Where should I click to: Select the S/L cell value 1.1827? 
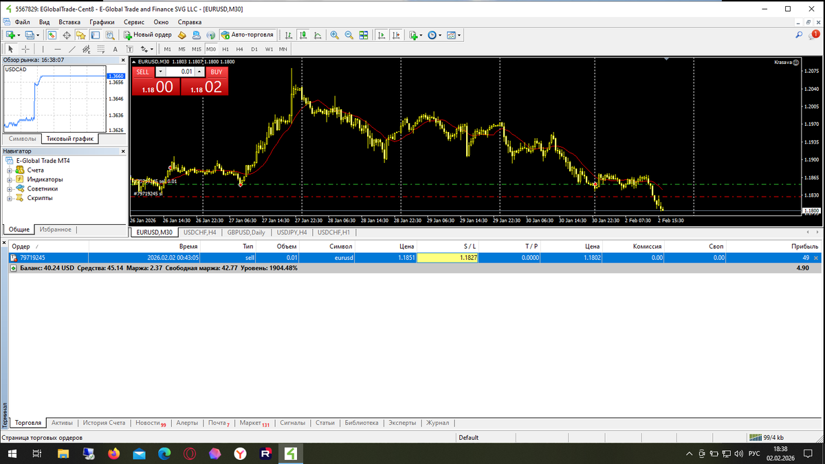[448, 258]
